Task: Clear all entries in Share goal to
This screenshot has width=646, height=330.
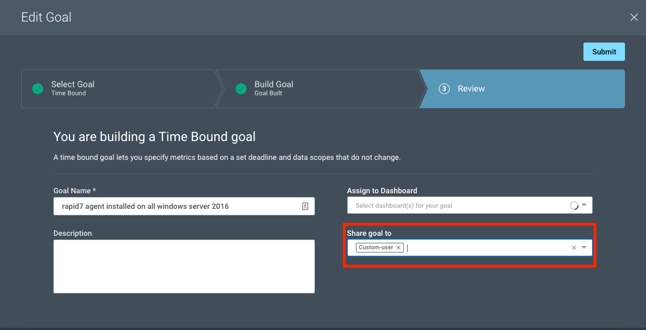Action: 574,248
